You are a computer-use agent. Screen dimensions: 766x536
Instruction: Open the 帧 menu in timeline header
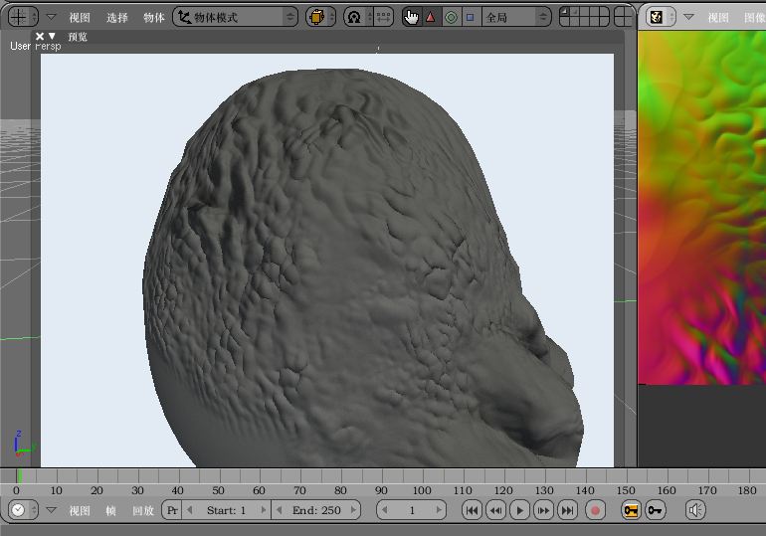[x=110, y=510]
